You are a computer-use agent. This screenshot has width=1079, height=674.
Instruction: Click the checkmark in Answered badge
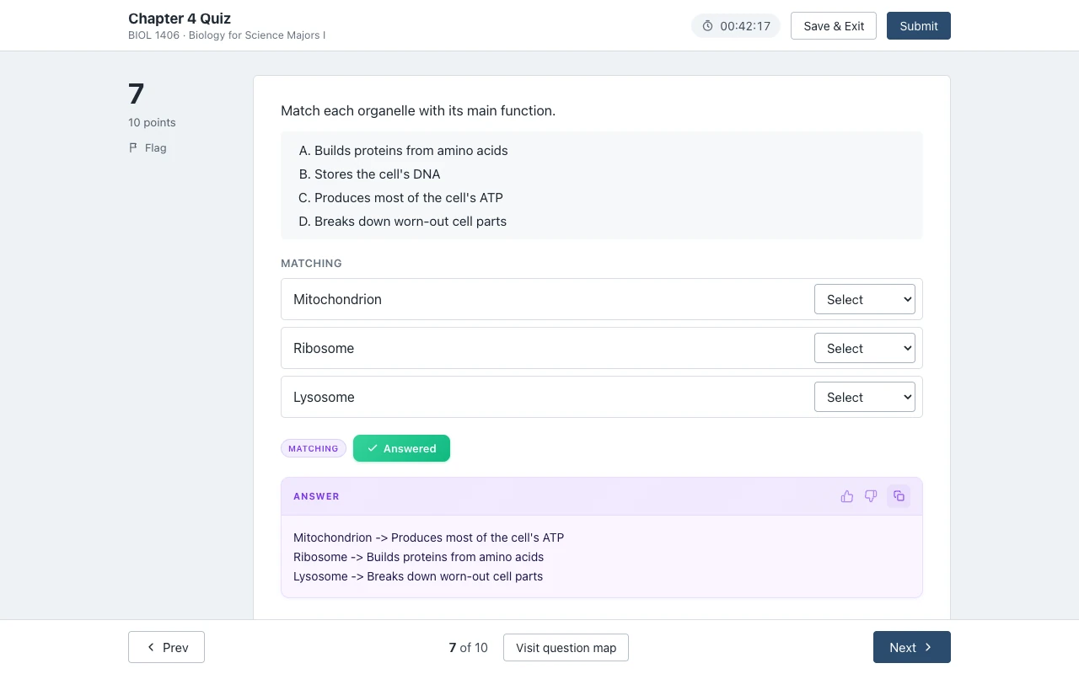[x=373, y=448]
